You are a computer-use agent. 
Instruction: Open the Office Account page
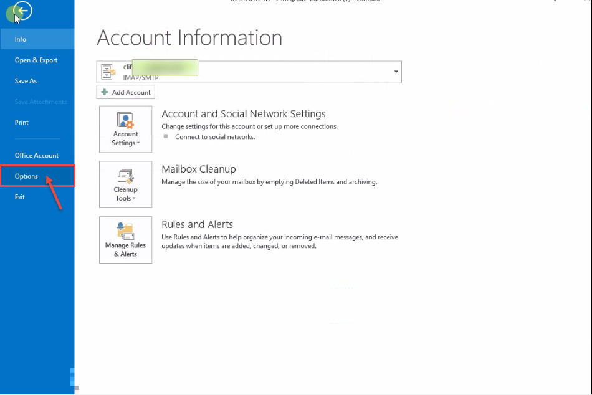37,155
